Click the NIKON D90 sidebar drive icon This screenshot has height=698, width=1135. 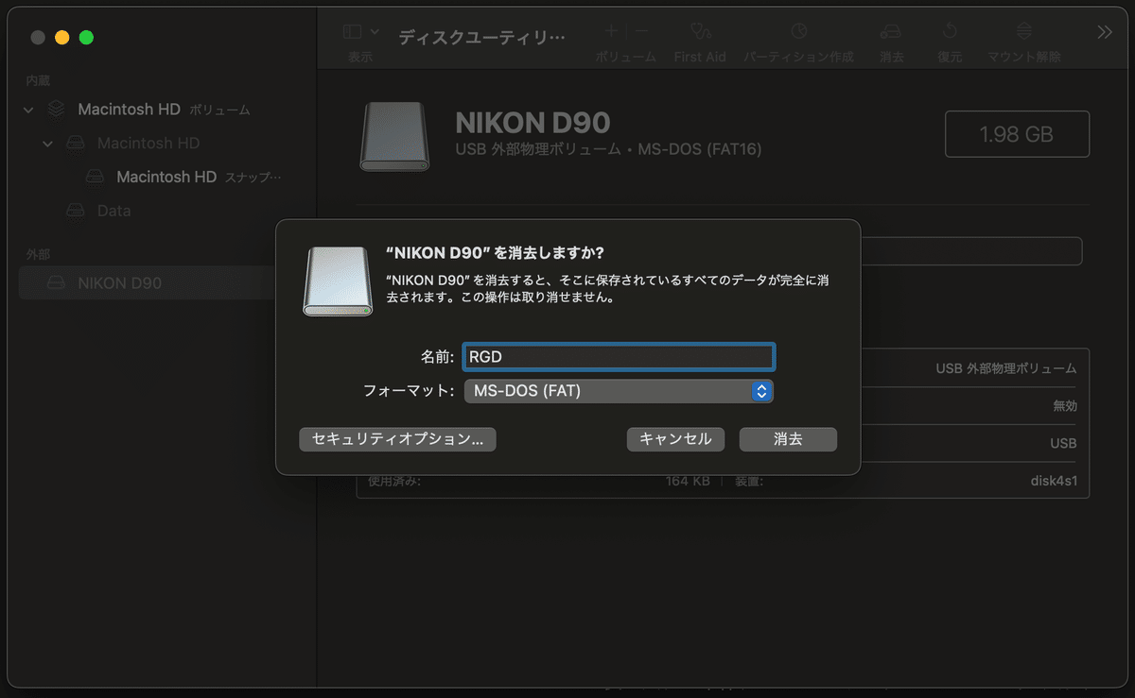point(57,282)
